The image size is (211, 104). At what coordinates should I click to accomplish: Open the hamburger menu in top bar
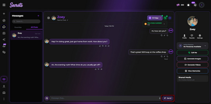click(x=4, y=5)
